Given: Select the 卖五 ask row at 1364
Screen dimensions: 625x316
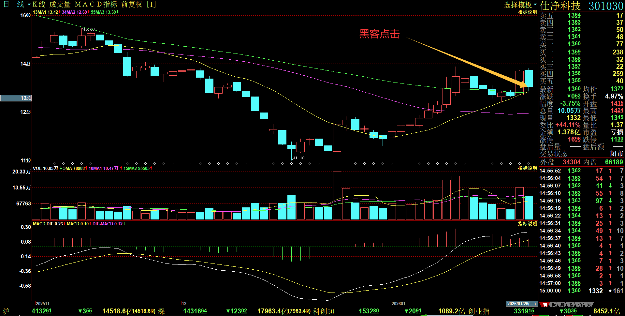Looking at the screenshot, I should coord(581,15).
